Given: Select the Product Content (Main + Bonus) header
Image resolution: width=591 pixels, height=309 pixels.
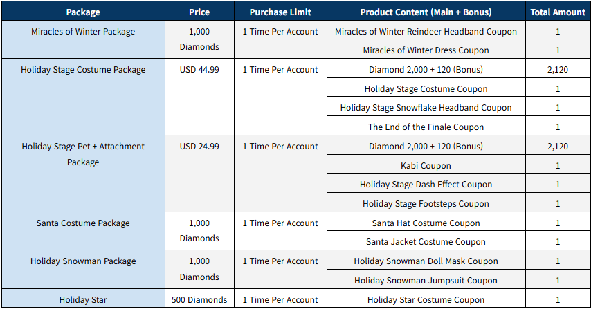Looking at the screenshot, I should 426,12.
